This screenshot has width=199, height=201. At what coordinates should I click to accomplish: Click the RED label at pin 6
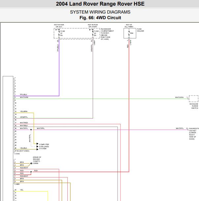click(x=22, y=173)
